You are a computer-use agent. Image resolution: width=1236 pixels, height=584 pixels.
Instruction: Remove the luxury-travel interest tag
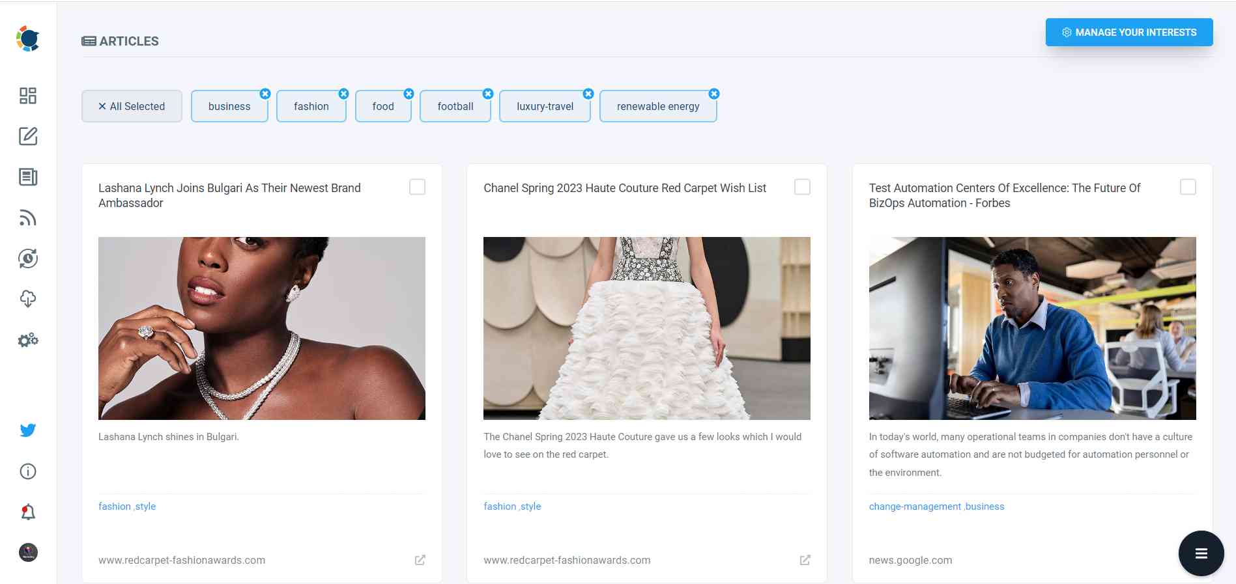point(588,94)
